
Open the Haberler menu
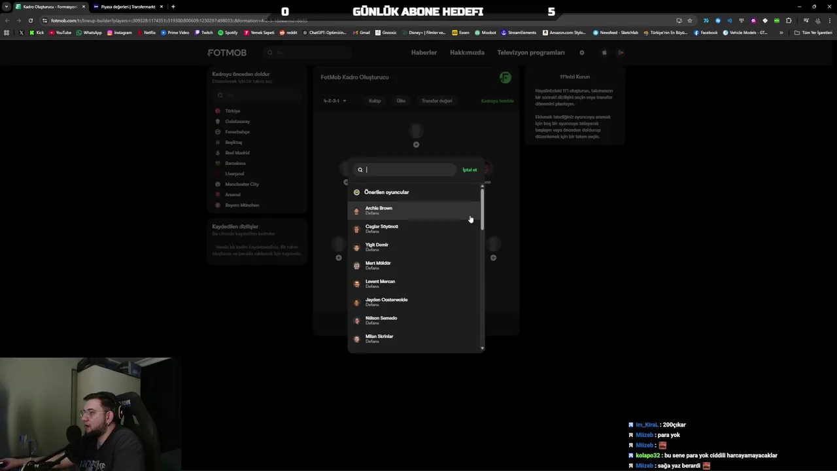(424, 52)
